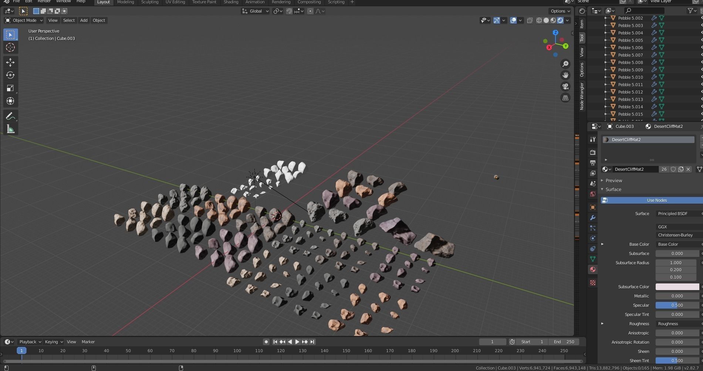This screenshot has height=371, width=703.
Task: Select the Move tool
Action: point(10,62)
